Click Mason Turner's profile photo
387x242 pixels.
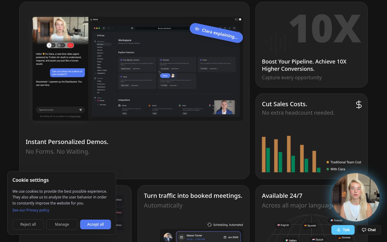[x=168, y=237]
